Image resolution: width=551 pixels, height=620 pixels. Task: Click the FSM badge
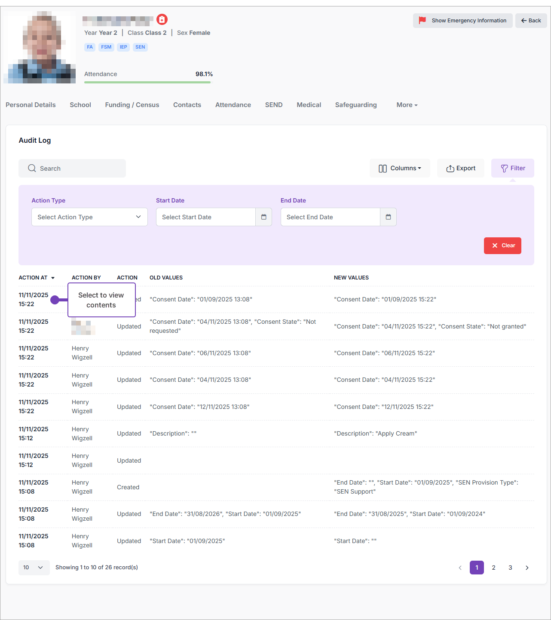click(106, 47)
